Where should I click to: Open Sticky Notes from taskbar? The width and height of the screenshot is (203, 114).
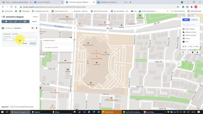(111, 112)
